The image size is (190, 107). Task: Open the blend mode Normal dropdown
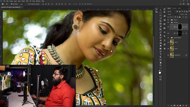(173, 14)
